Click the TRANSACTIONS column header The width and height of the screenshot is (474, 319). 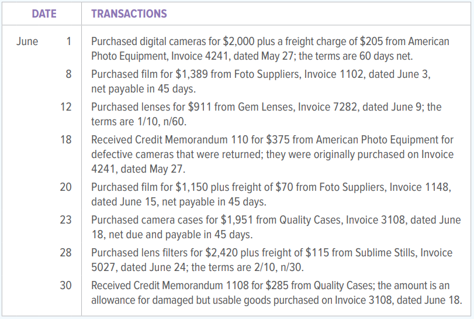click(x=129, y=13)
